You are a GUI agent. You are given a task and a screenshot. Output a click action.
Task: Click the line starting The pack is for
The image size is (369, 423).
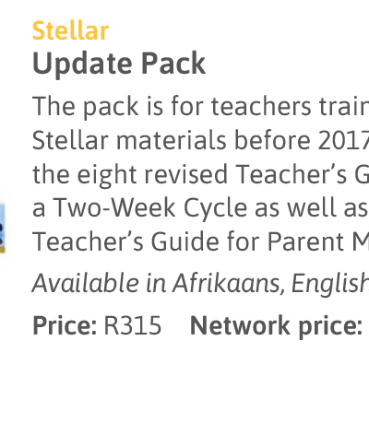pos(200,106)
